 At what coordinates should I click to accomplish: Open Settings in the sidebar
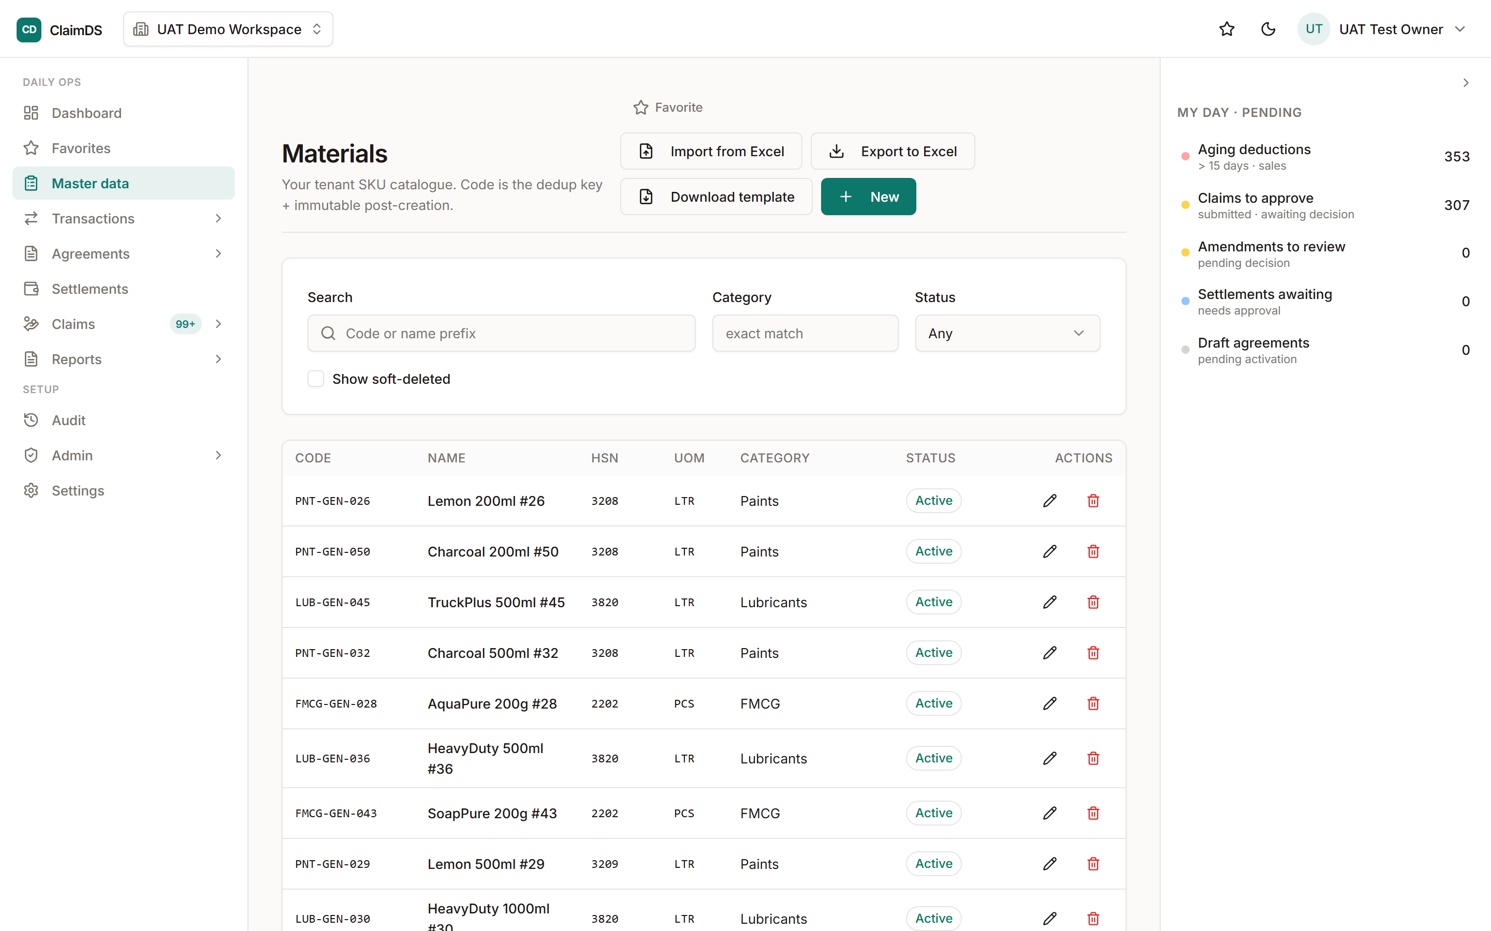[x=124, y=491]
